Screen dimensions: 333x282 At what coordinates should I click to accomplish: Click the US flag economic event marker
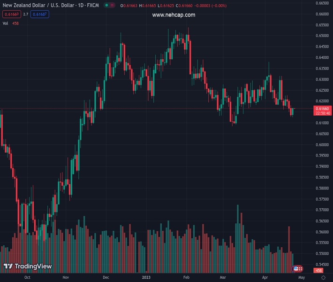(296, 268)
